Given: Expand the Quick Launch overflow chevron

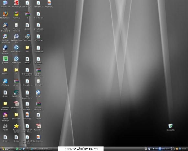Looking at the screenshot, I should (x=28, y=148).
